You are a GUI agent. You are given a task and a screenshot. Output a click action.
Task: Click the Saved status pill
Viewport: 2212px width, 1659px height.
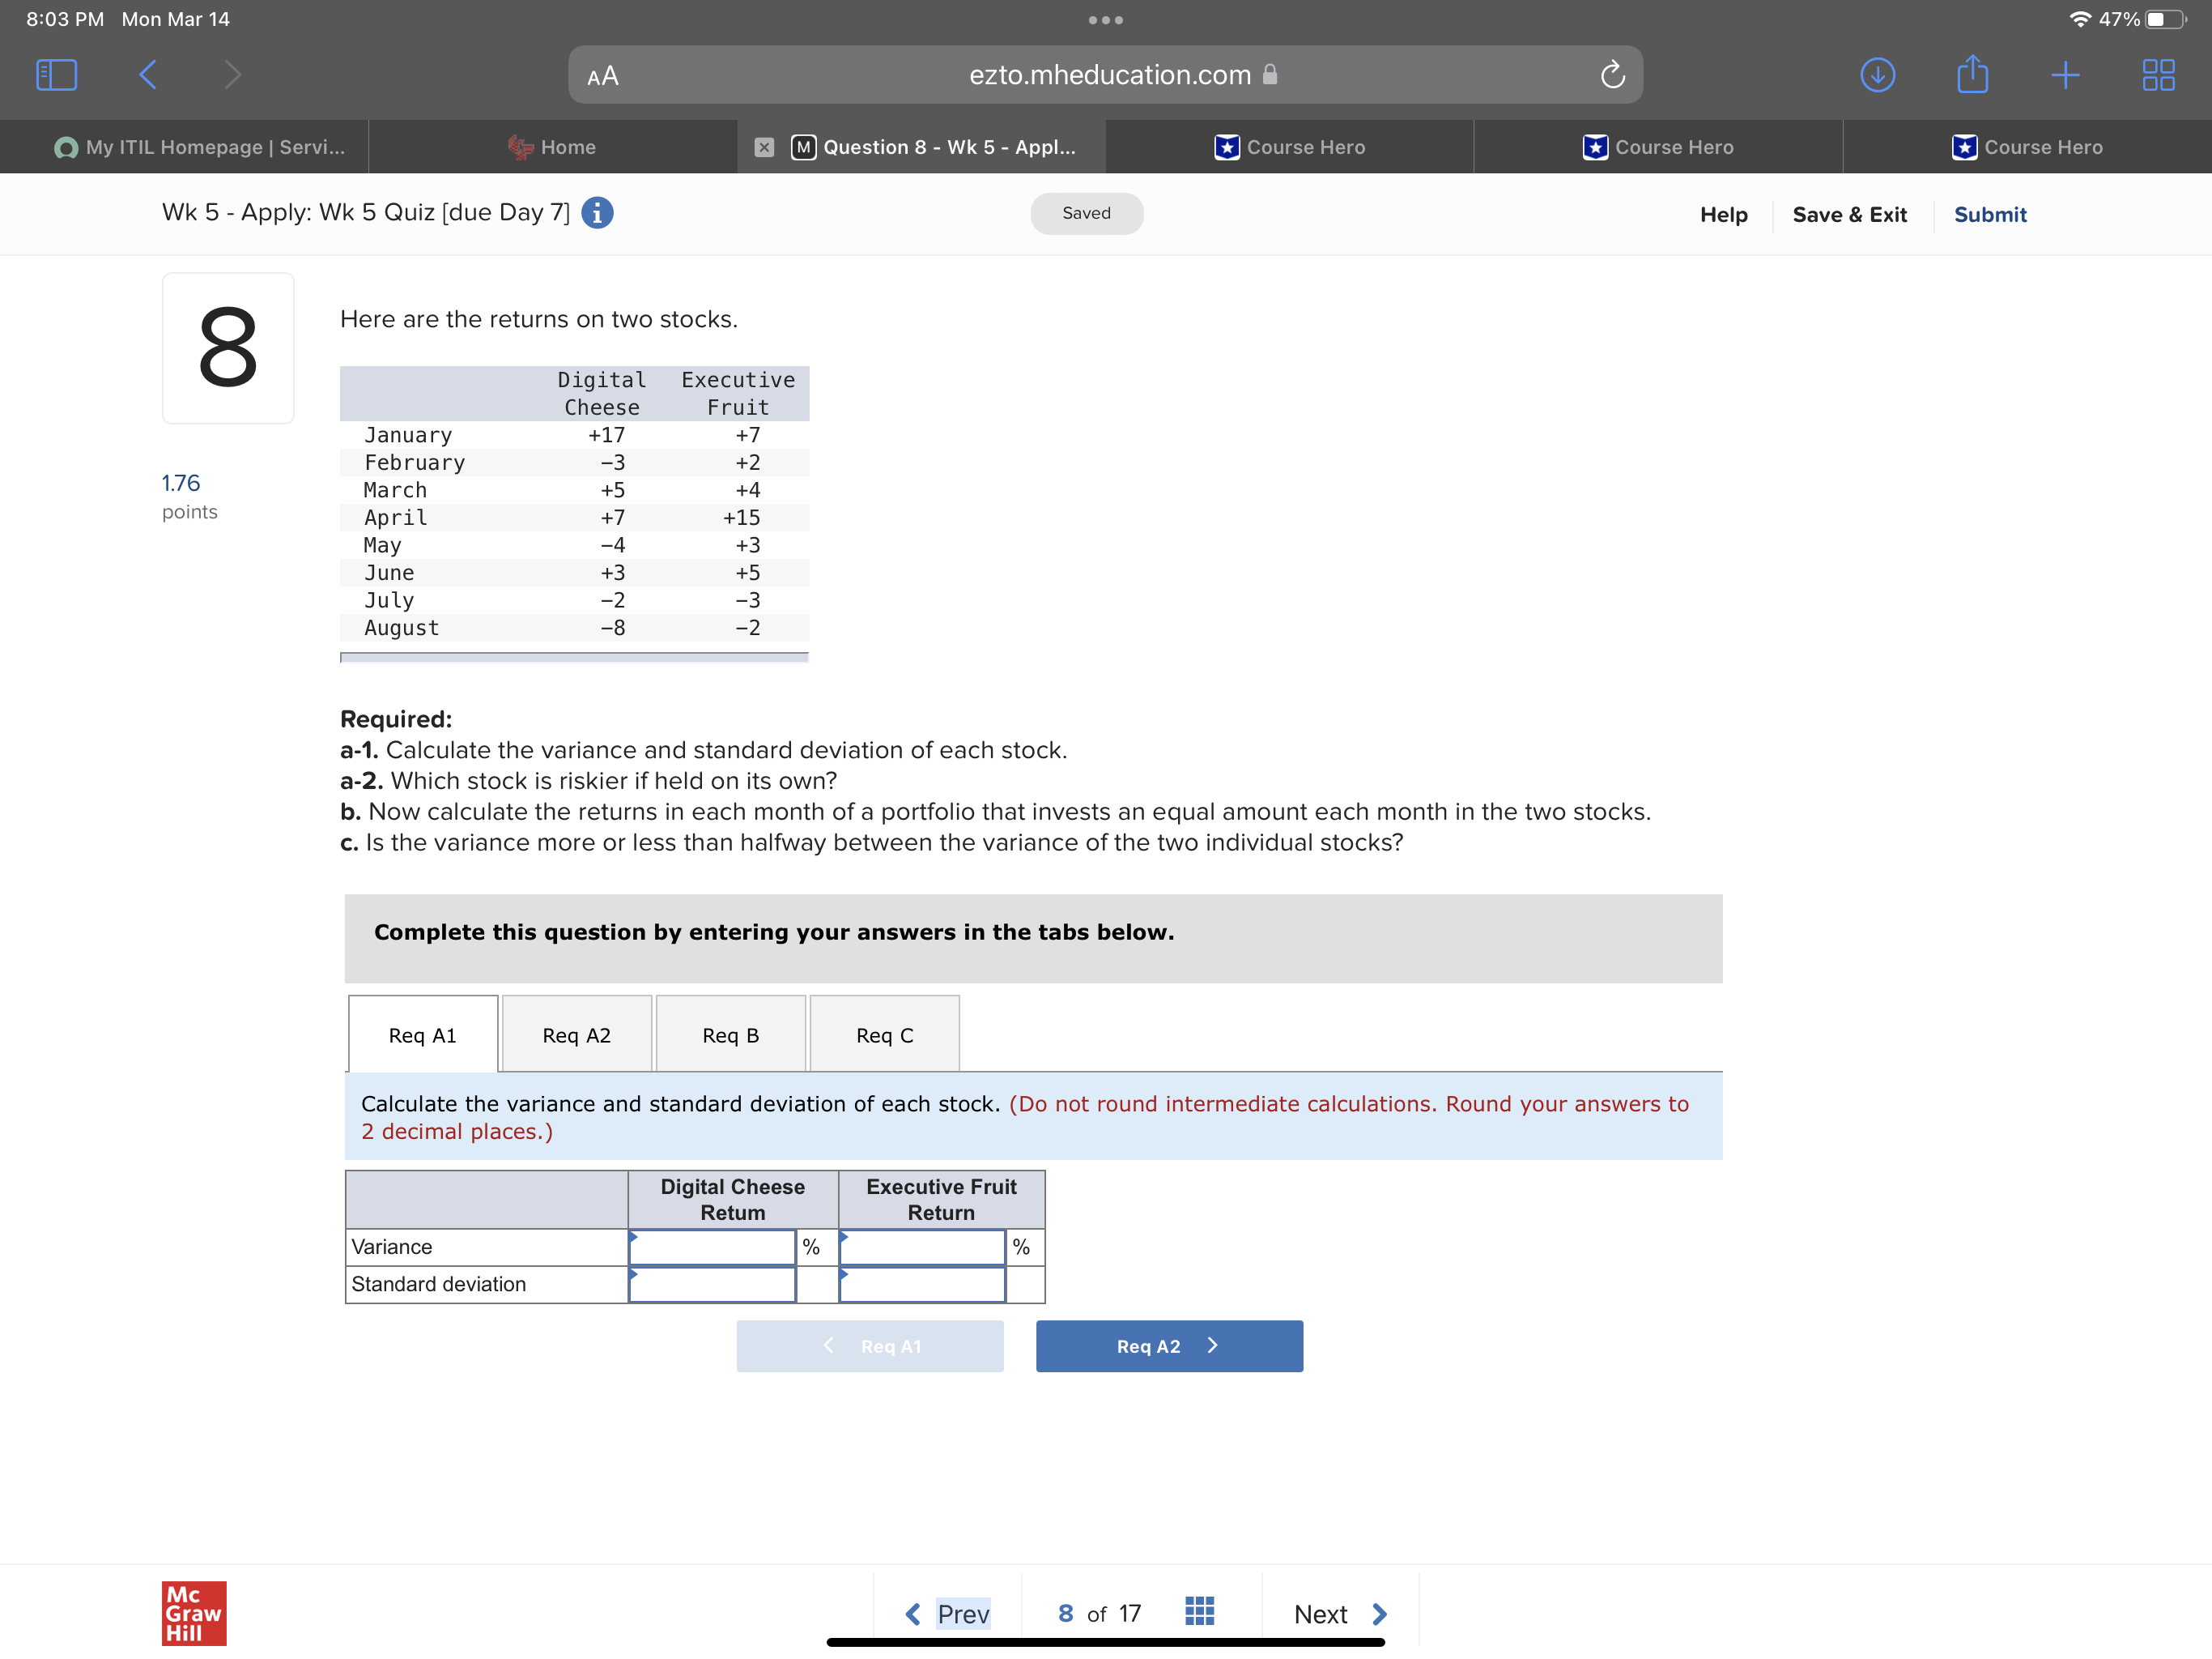click(1086, 213)
